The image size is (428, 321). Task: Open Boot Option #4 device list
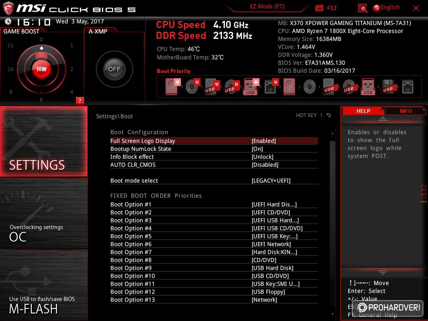click(214, 228)
